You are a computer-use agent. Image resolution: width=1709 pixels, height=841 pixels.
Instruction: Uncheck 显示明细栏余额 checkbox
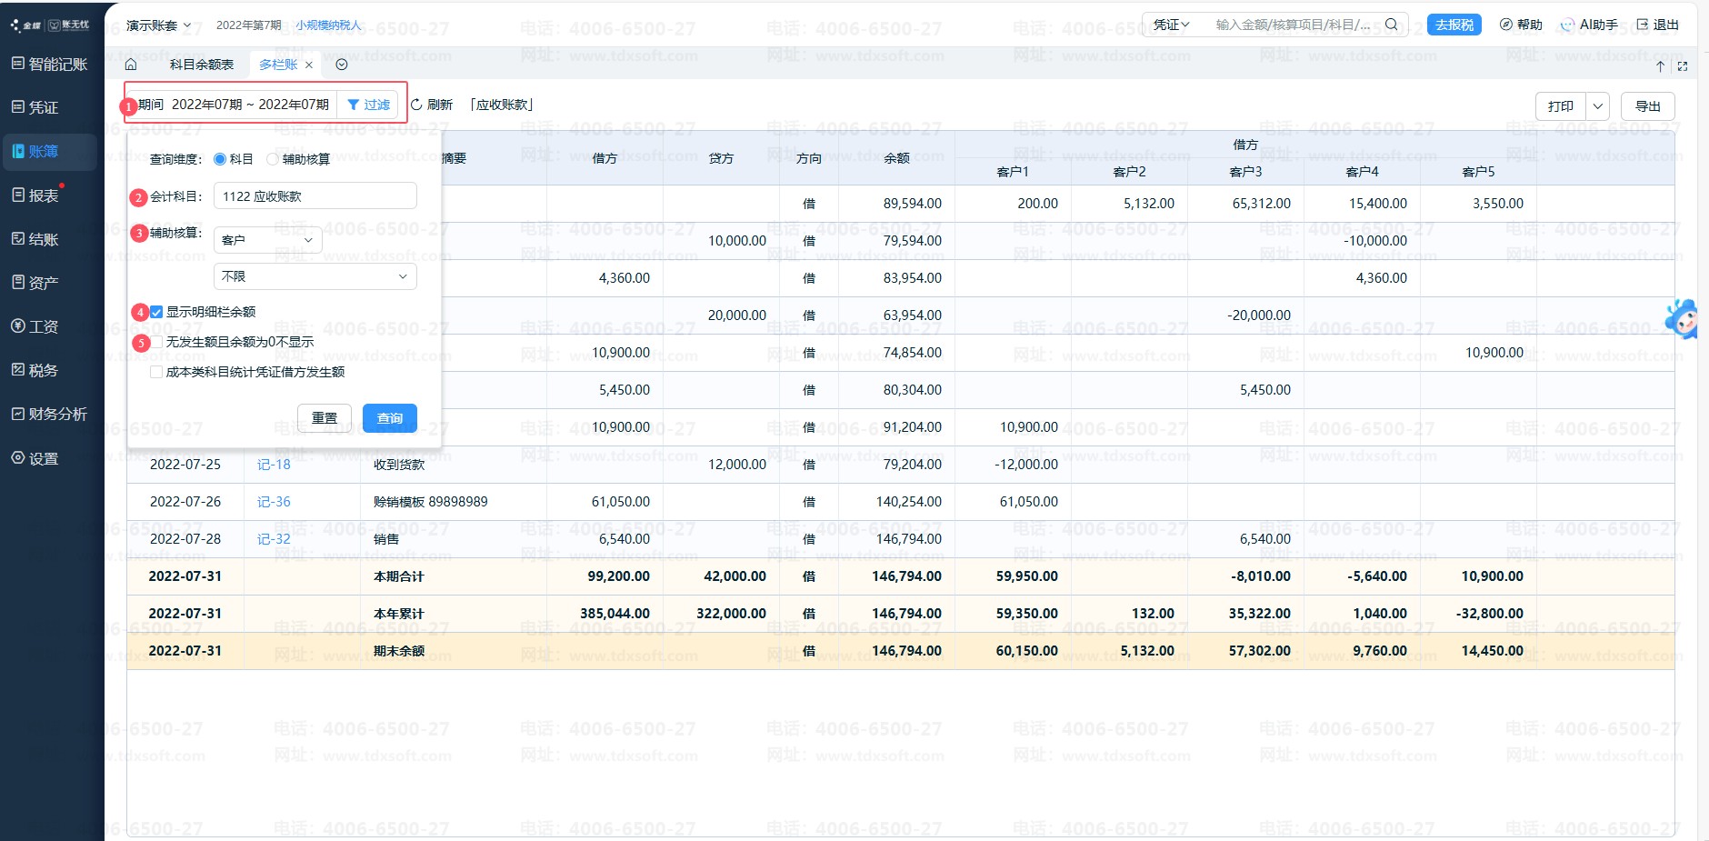(x=156, y=312)
